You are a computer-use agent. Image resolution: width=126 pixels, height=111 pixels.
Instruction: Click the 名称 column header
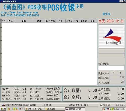pos(24,21)
